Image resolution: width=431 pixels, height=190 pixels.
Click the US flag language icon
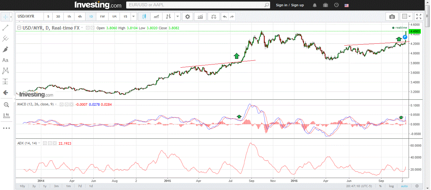point(346,5)
